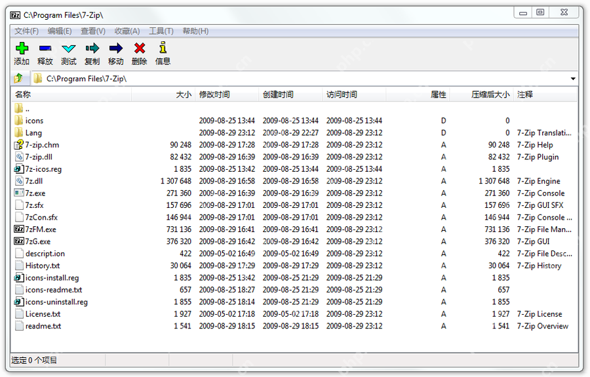Click the 7-Zip License comment text

540,314
